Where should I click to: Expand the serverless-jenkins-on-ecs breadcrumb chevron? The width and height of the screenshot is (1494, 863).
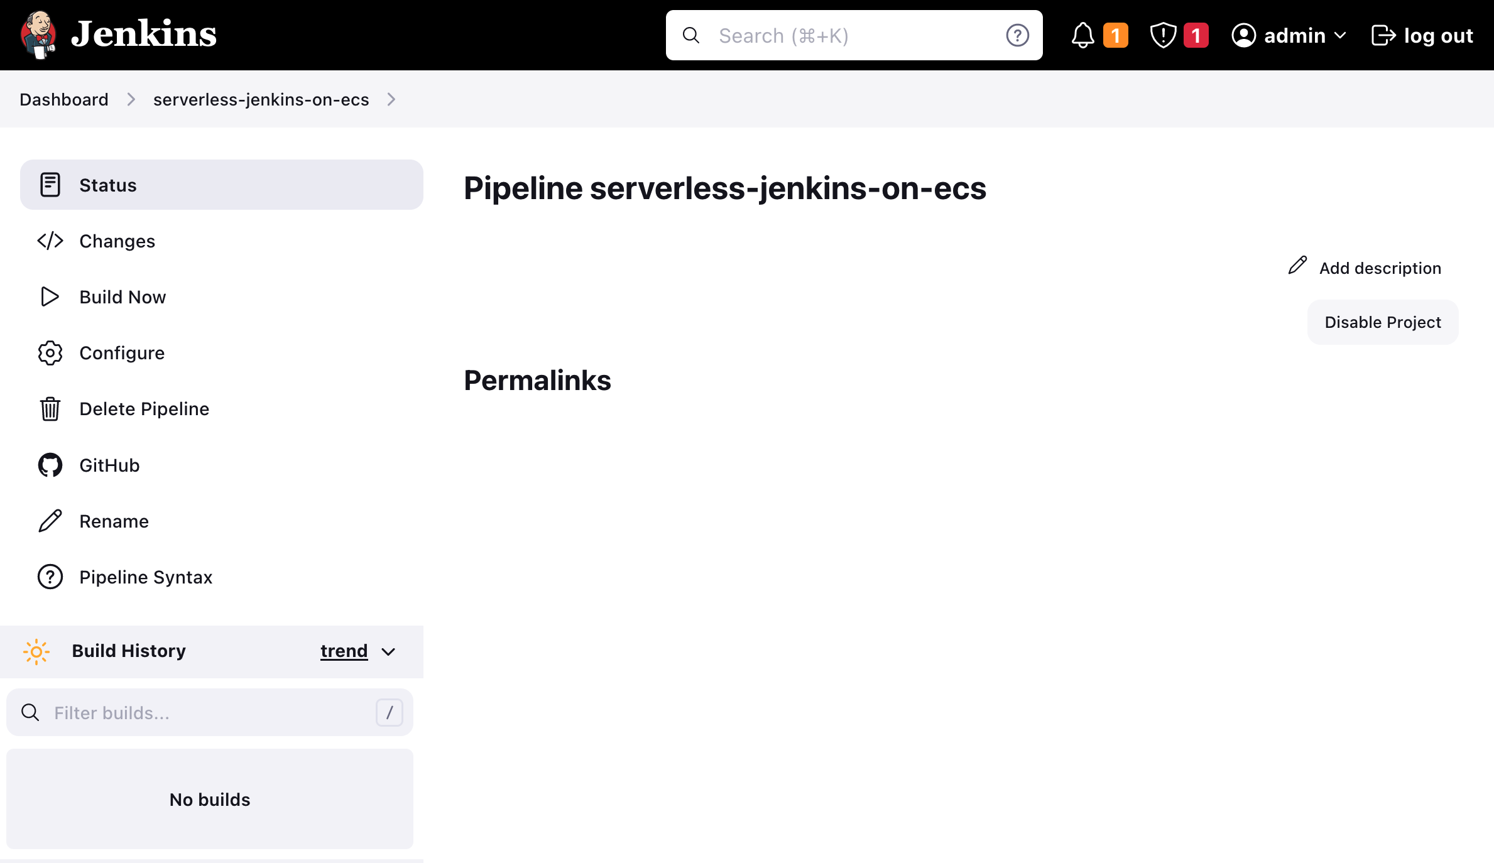[391, 99]
